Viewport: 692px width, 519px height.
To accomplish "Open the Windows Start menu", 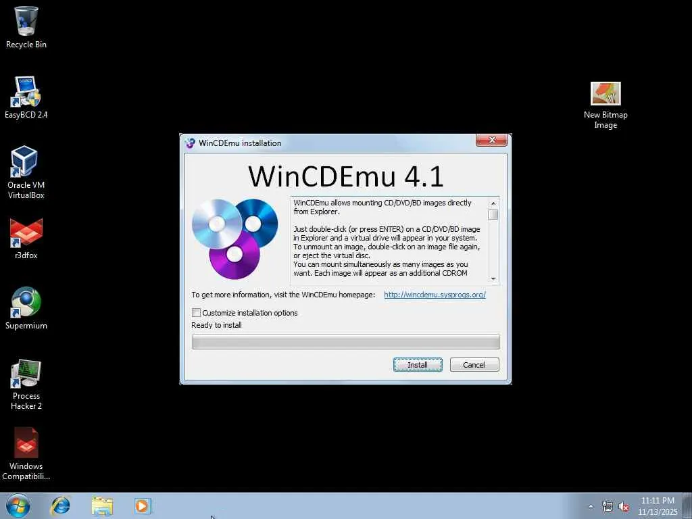I will point(18,505).
